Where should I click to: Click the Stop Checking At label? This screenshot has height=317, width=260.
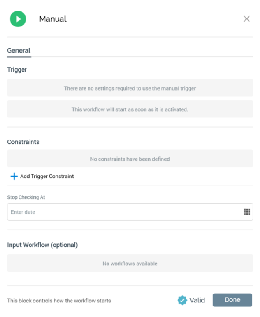[x=26, y=197]
